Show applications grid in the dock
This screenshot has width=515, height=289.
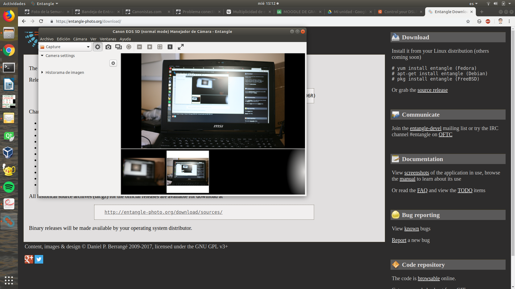point(9,280)
